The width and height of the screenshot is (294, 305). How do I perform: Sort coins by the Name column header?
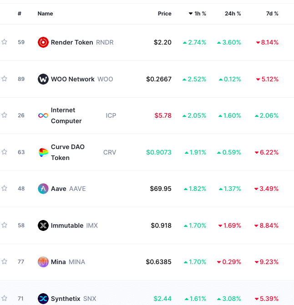coord(46,14)
